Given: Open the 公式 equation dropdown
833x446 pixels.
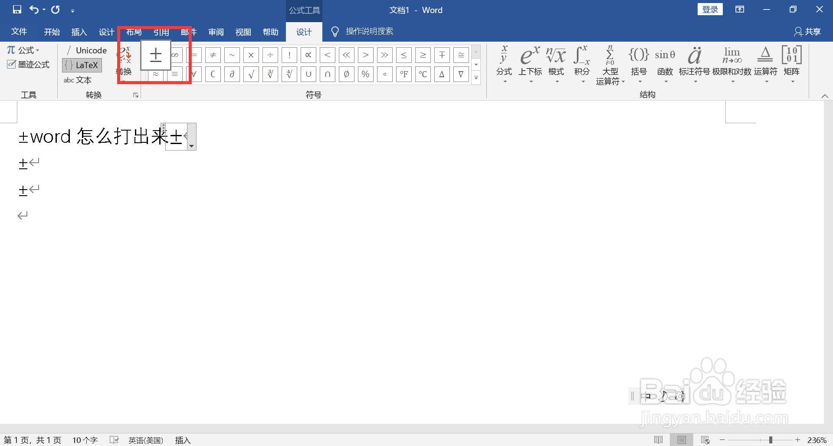Looking at the screenshot, I should coord(23,50).
